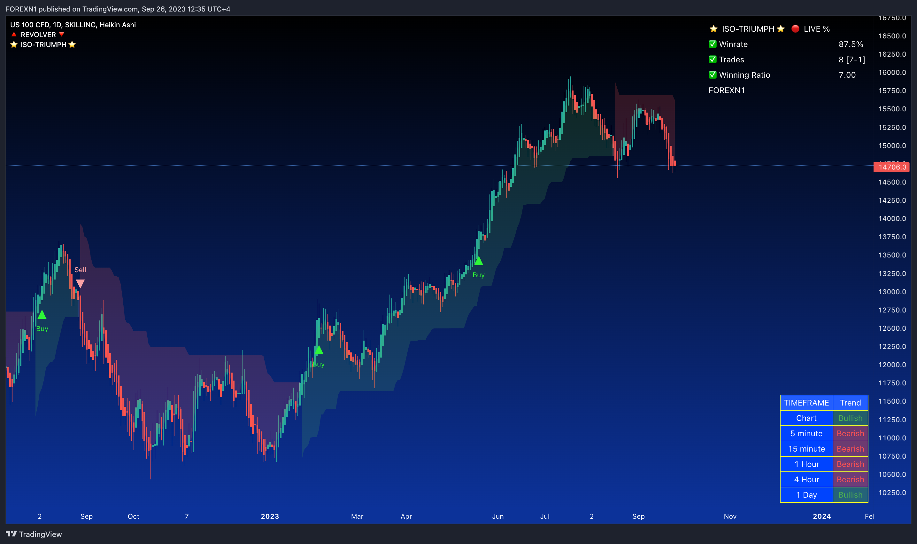Click the Jul label on time axis
The height and width of the screenshot is (544, 917).
[x=544, y=516]
